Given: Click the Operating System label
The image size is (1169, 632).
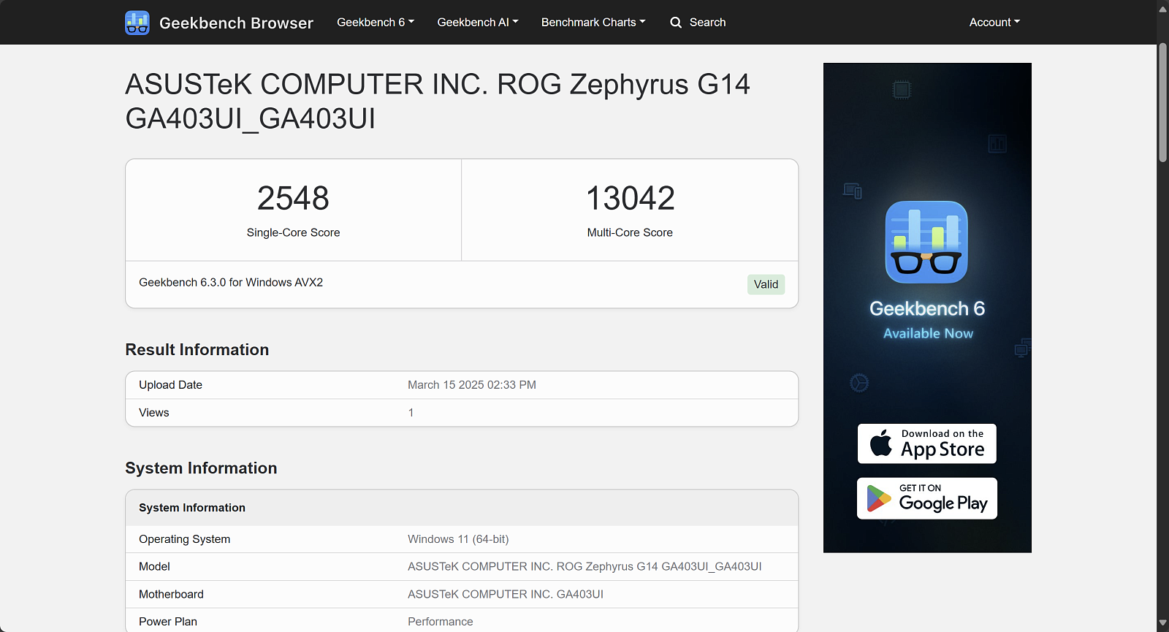Looking at the screenshot, I should pyautogui.click(x=184, y=539).
